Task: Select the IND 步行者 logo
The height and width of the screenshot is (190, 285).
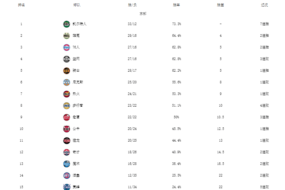Action: (66, 106)
